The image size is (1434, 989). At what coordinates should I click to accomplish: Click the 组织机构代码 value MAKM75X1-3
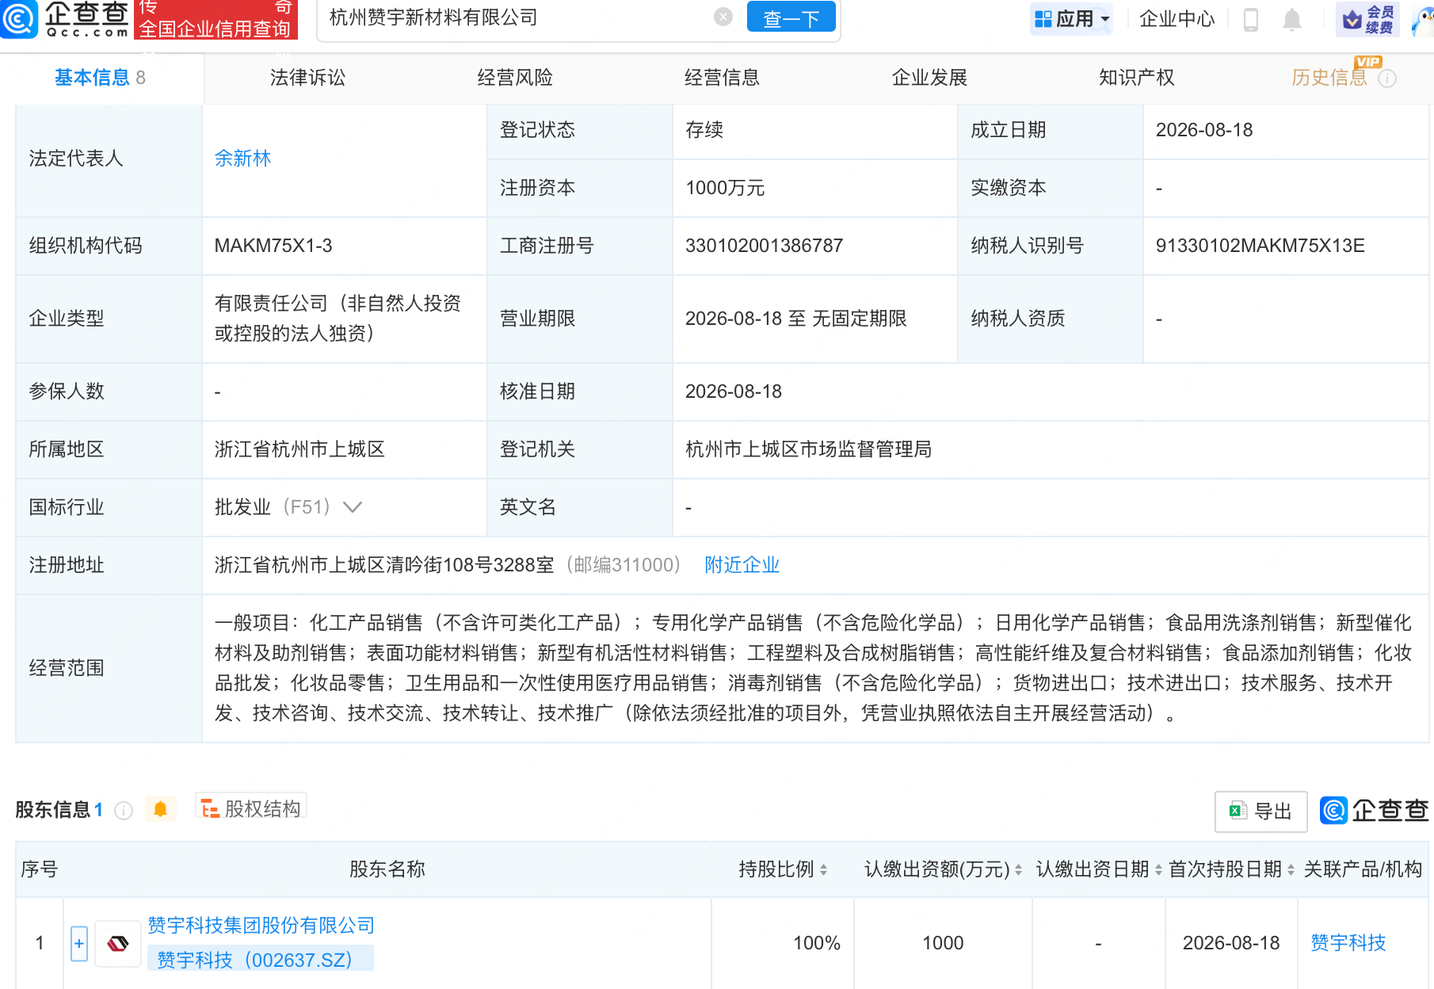[273, 246]
